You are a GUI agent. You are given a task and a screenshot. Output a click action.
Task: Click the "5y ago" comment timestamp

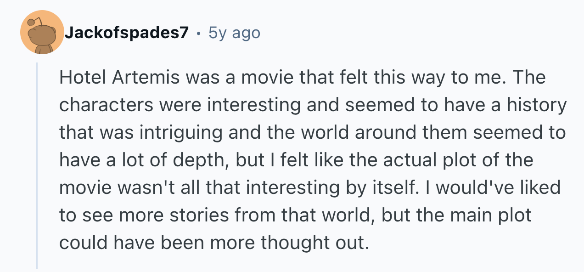click(x=234, y=33)
